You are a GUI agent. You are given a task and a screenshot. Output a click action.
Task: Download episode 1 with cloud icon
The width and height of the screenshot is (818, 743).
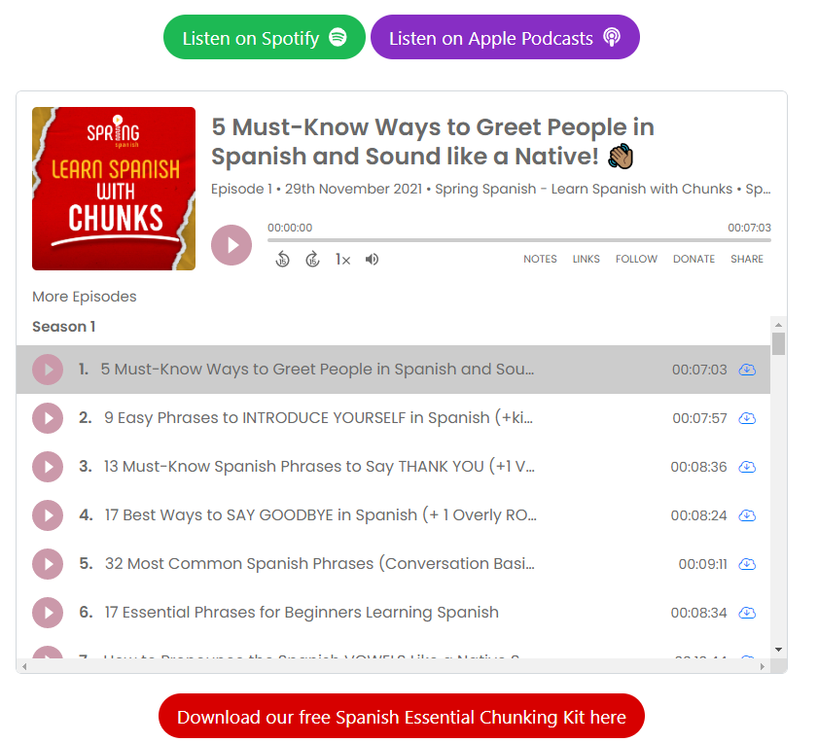click(747, 370)
